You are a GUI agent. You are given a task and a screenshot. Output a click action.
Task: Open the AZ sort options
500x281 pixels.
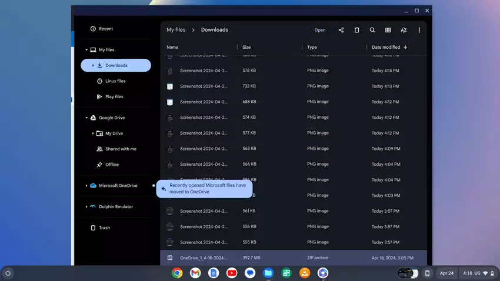404,30
